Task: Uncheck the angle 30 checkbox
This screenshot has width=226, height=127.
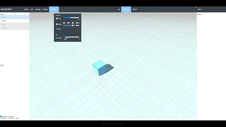Action: pyautogui.click(x=68, y=25)
